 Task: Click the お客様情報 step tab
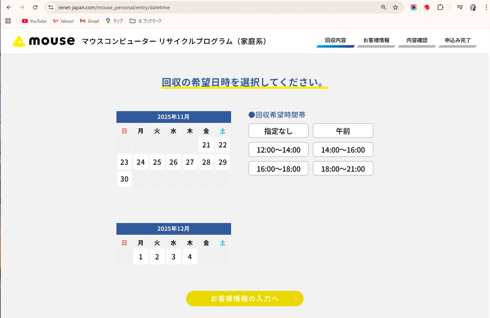(x=376, y=41)
